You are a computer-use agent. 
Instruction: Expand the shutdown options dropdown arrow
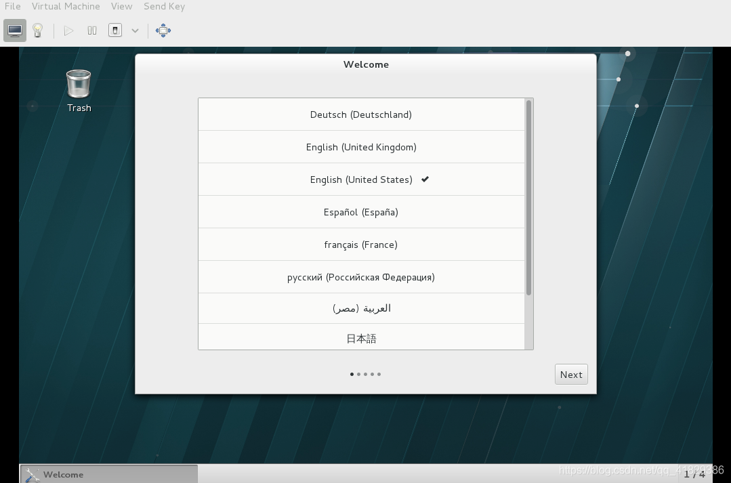pyautogui.click(x=135, y=30)
